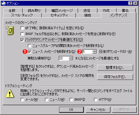139x115 pixels.
Task: Click the filing cabinet cleanup icon
Action: [10, 31]
